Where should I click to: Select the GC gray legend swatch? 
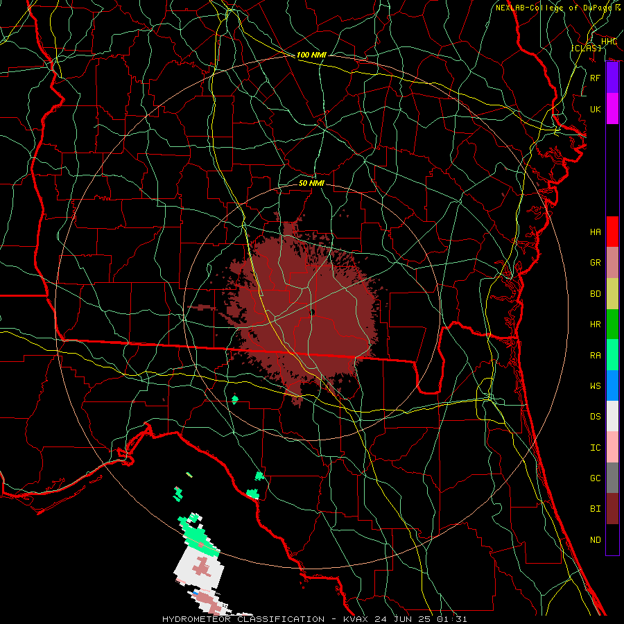pyautogui.click(x=612, y=478)
